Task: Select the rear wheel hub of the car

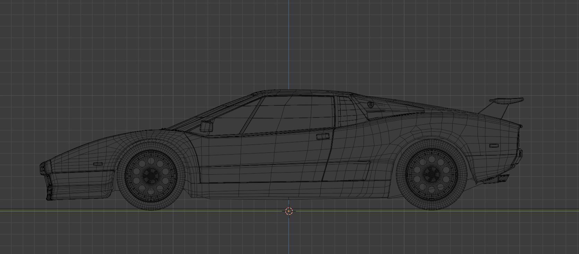Action: pyautogui.click(x=431, y=174)
